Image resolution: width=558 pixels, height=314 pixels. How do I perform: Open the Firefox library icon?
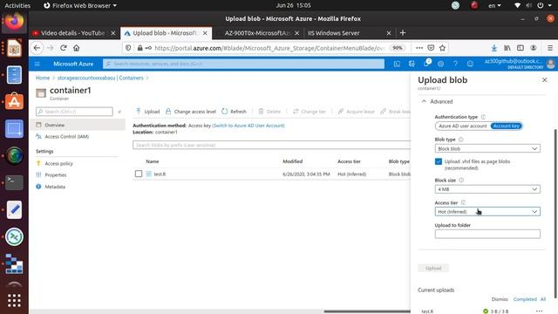pyautogui.click(x=507, y=48)
